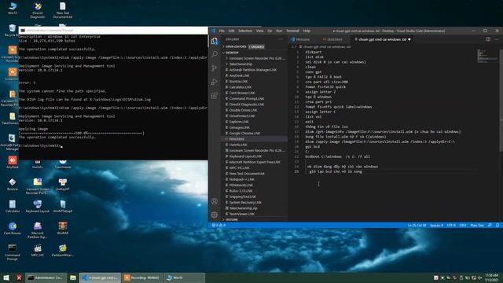Open the Source Control view icon
The width and height of the screenshot is (503, 283).
coord(215,68)
